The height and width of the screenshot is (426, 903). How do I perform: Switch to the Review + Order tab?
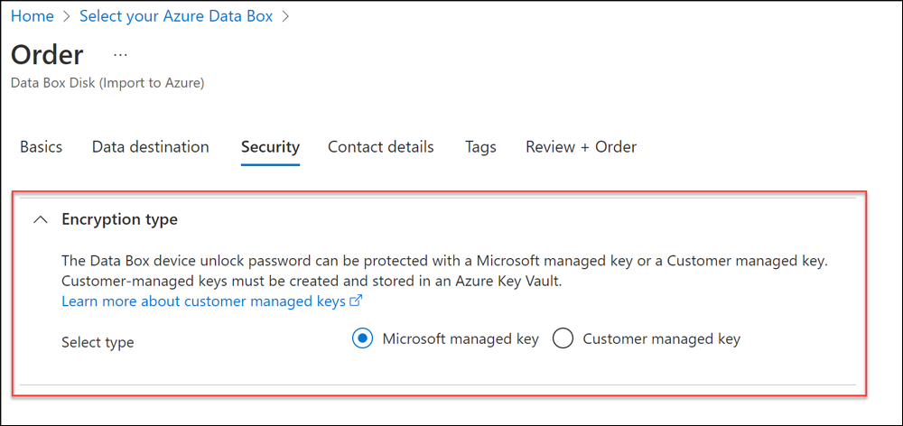(581, 147)
